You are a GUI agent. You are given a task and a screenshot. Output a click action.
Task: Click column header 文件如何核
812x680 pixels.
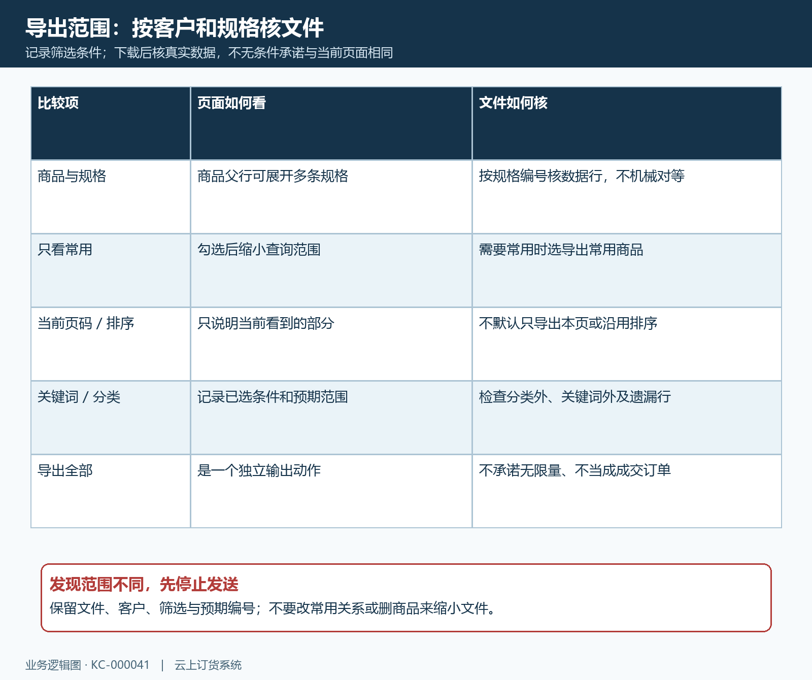pyautogui.click(x=627, y=123)
